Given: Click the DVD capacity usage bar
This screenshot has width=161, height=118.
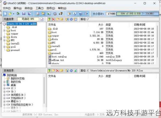Looking at the screenshot, I should [x=138, y=14].
